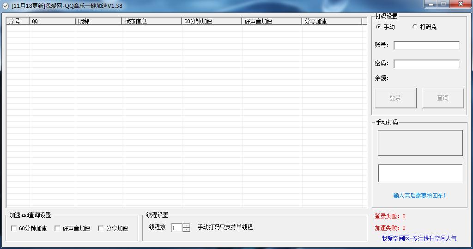
Task: Click the manual captcha image box
Action: [420, 143]
